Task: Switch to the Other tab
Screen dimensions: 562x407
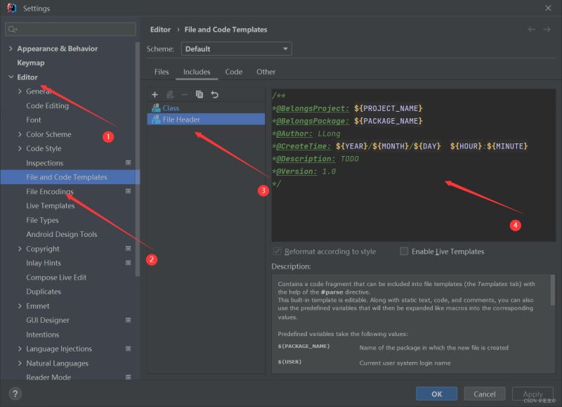Action: click(x=266, y=72)
